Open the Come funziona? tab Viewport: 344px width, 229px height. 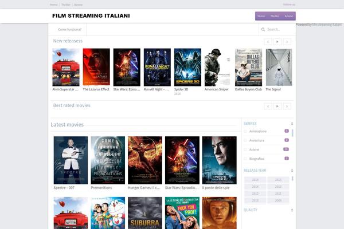(x=69, y=29)
